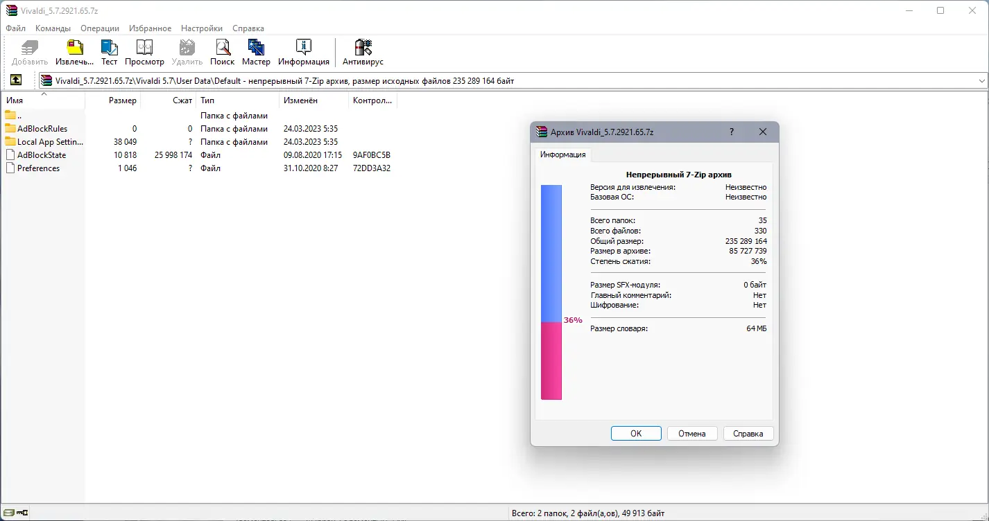Click the size value 1 046

pos(127,168)
